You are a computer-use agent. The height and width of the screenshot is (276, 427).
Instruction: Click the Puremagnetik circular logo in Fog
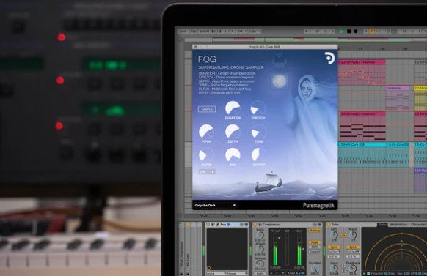coord(329,58)
